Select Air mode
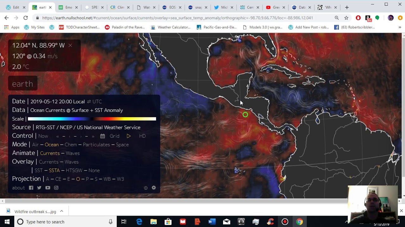Screen dimensions: 405x227 click(35, 145)
